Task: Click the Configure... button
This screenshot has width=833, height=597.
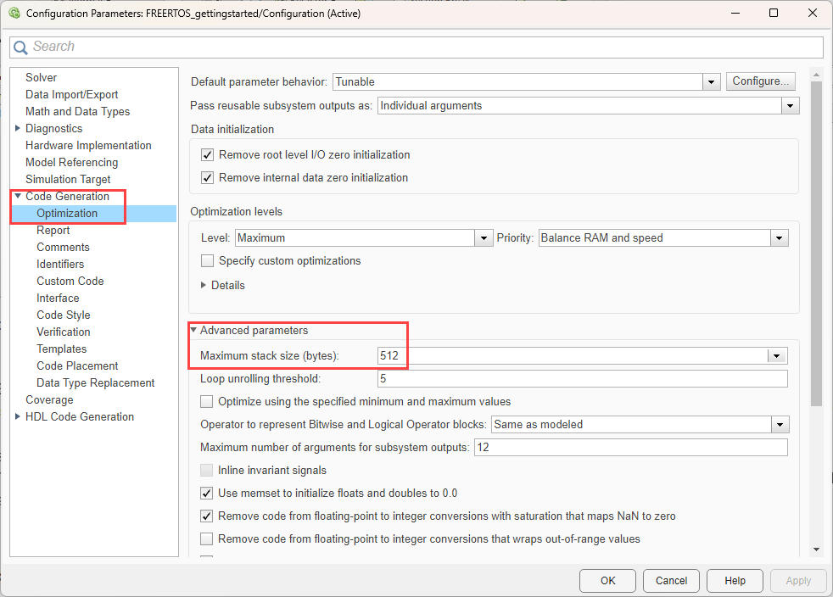Action: click(x=760, y=81)
